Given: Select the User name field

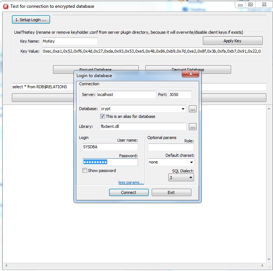Looking at the screenshot, I should (x=110, y=147).
